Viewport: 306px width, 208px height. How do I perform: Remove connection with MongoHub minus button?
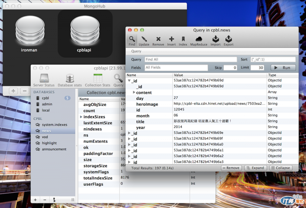(24, 91)
